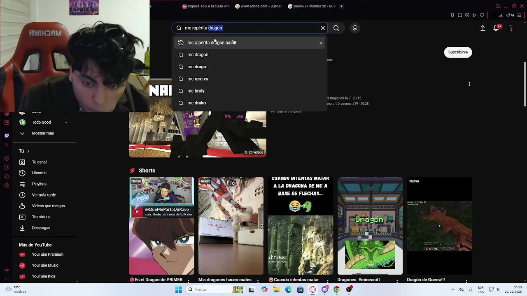
Task: Expand the Tú section chevron
Action: [28, 151]
